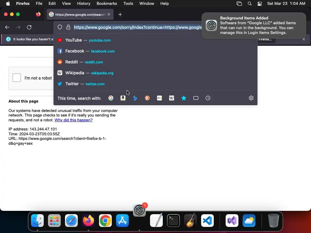Open Trash in the Dock
This screenshot has height=233, width=311.
[x=274, y=221]
